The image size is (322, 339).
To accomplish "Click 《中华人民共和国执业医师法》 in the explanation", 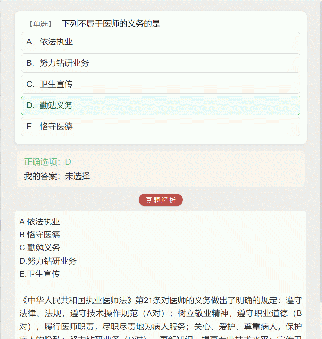I will 77,300.
